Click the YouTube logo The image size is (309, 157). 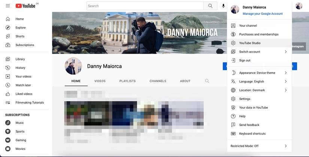point(25,6)
